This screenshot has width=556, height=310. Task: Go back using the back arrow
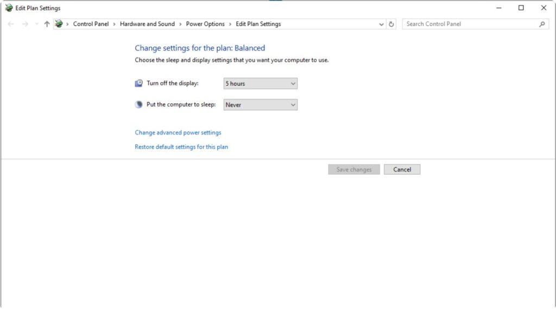tap(11, 24)
